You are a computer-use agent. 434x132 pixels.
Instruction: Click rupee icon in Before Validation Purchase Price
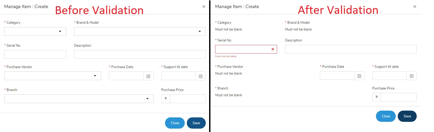tap(166, 99)
